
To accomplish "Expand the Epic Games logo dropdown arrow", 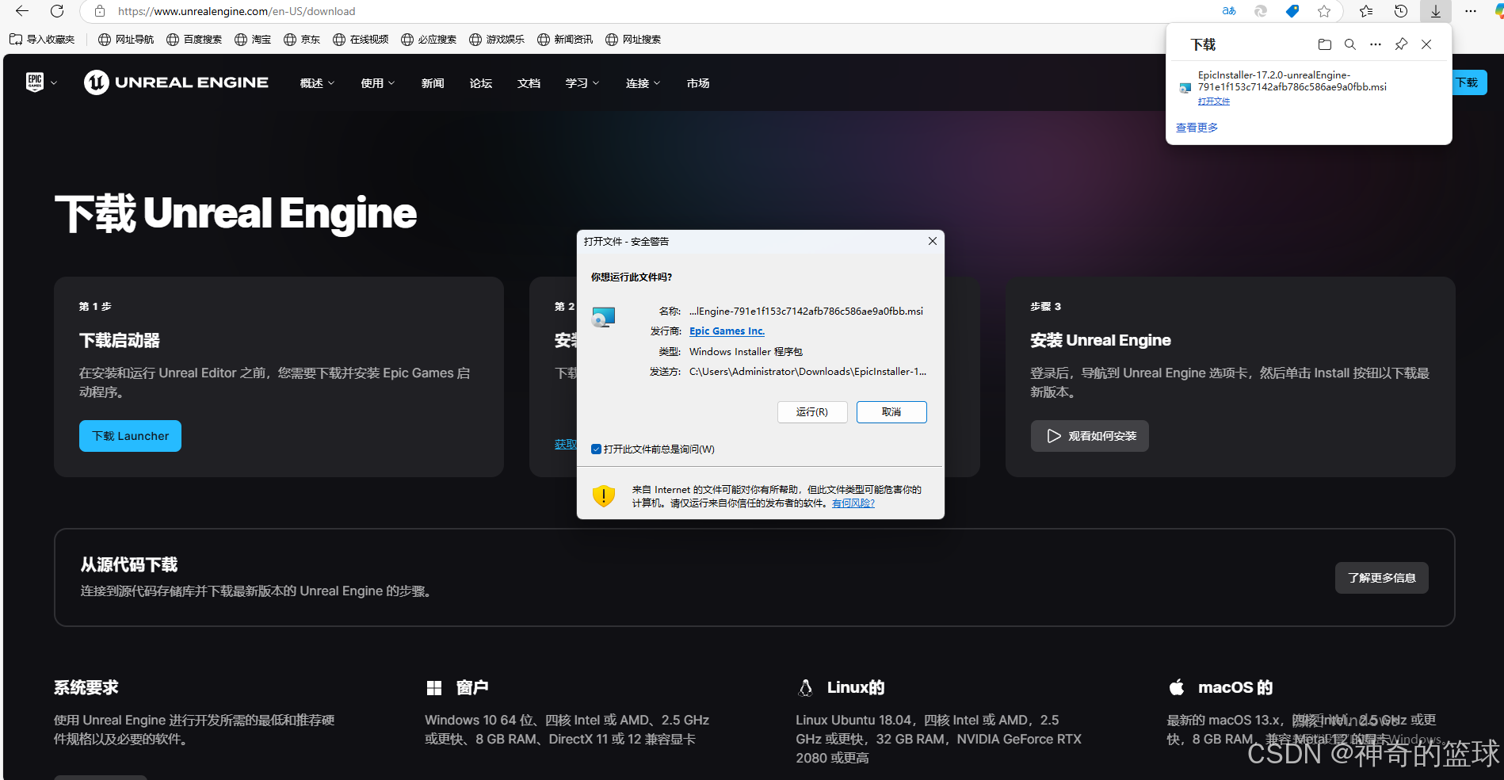I will [x=54, y=83].
